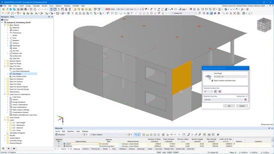
Task: Open the Structure dropdown in the table toolbar
Action: 69,135
